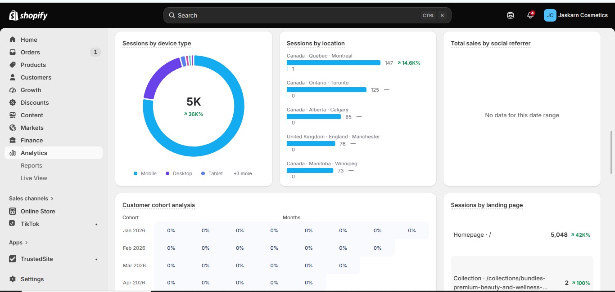Click the 14.6K% Montreal growth indicator
Viewport: 615px width, 292px height.
(409, 63)
